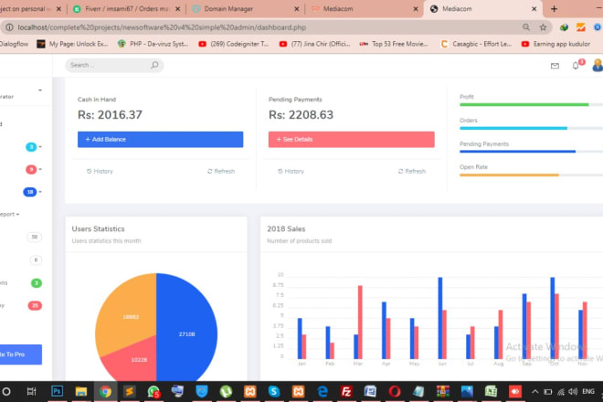
Task: Click the orange chart extension icon
Action: pos(581,27)
